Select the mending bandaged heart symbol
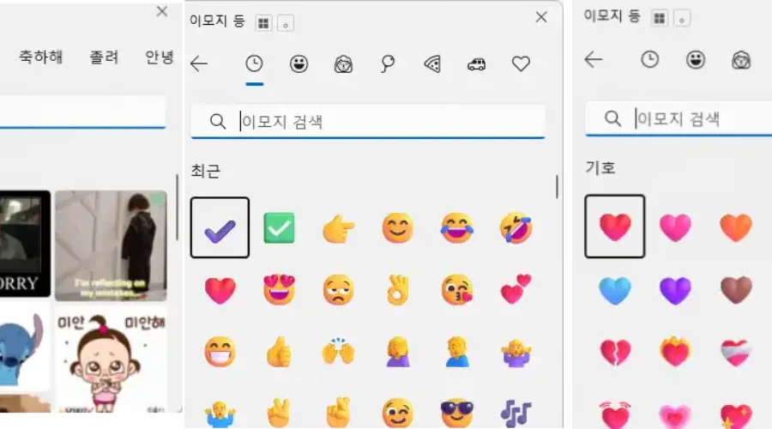 click(x=736, y=353)
